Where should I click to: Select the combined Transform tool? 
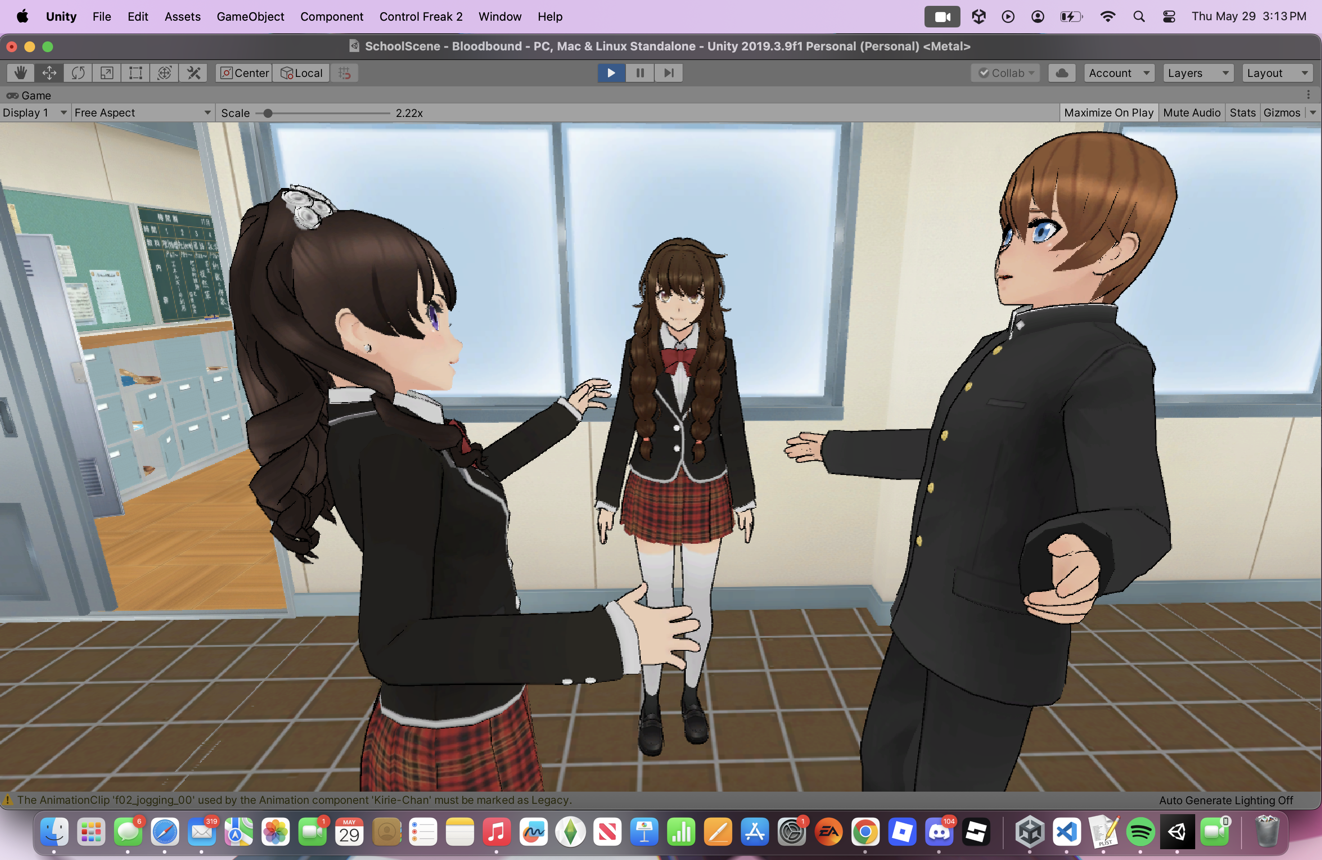(x=165, y=73)
